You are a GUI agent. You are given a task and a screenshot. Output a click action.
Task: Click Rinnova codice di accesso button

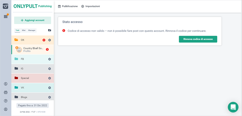[198, 39]
